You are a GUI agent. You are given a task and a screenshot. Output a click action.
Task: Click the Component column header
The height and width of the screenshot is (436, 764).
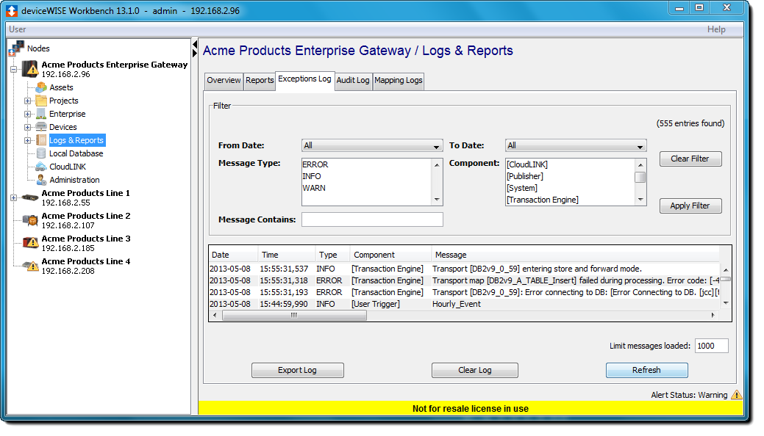pos(390,255)
